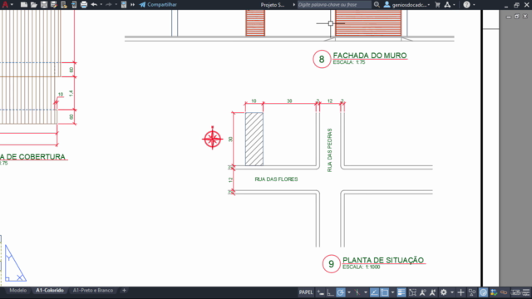Add a new layout with plus tab
The image size is (532, 299).
click(x=124, y=291)
